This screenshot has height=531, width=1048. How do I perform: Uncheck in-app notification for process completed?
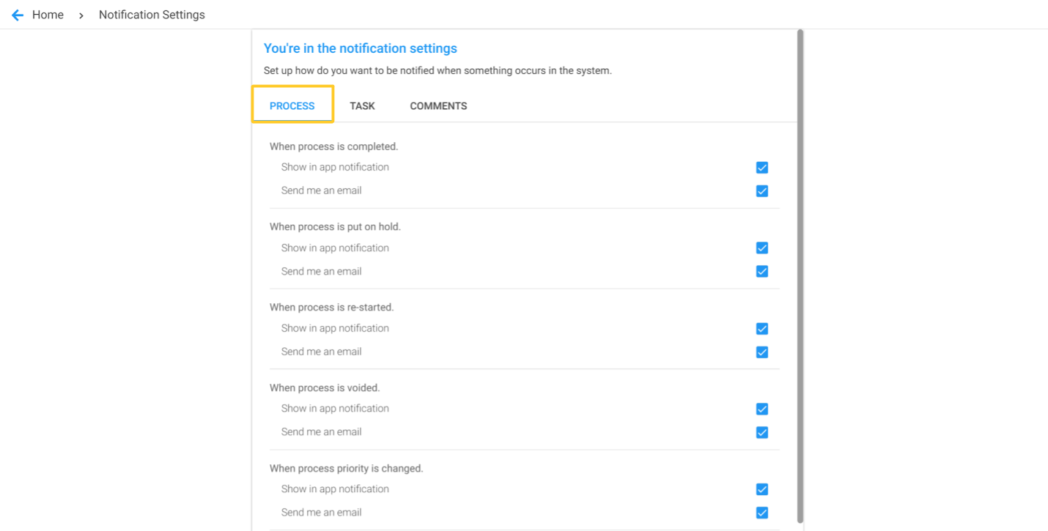click(762, 168)
